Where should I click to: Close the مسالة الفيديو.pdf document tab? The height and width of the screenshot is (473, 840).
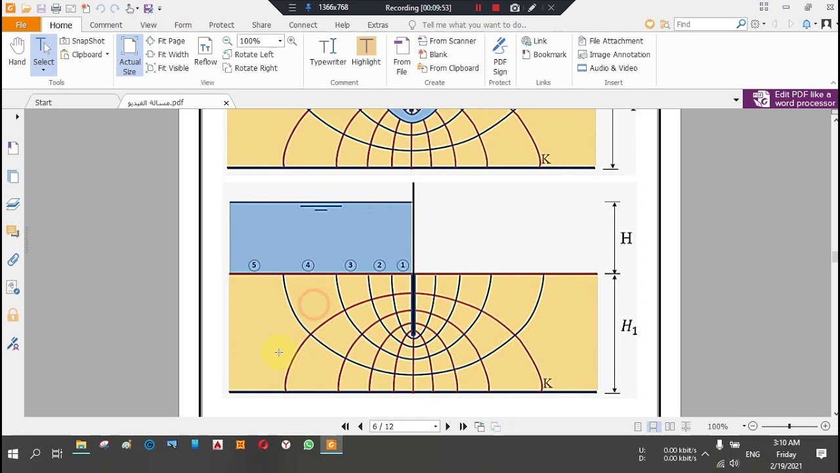[x=226, y=103]
